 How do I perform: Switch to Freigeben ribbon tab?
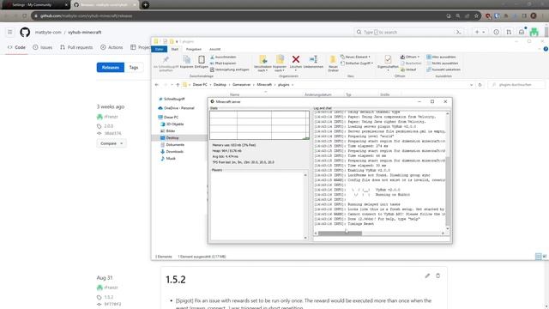pos(194,50)
